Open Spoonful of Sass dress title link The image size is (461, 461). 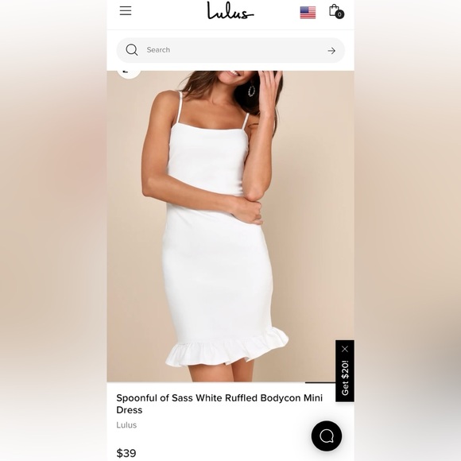click(x=219, y=404)
